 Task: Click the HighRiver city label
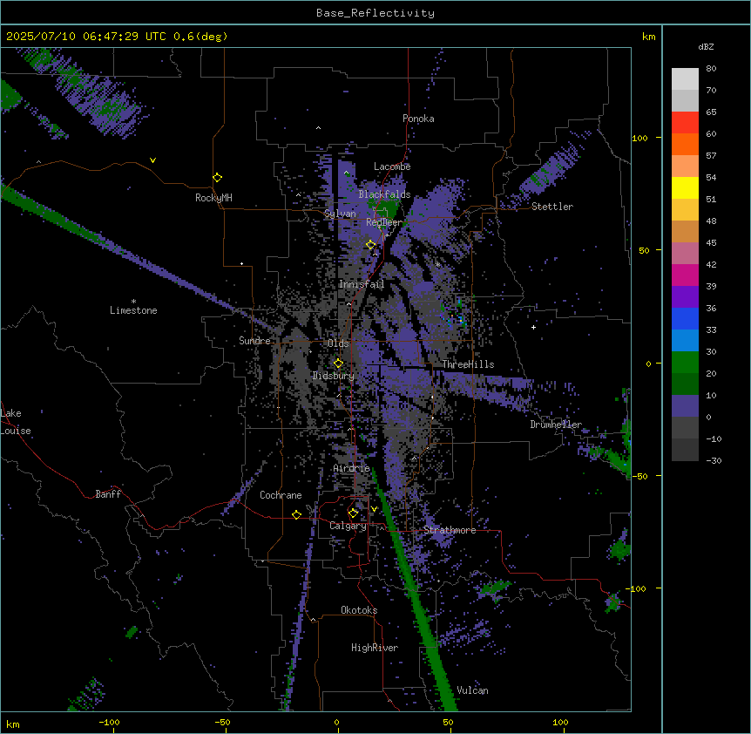pos(375,648)
